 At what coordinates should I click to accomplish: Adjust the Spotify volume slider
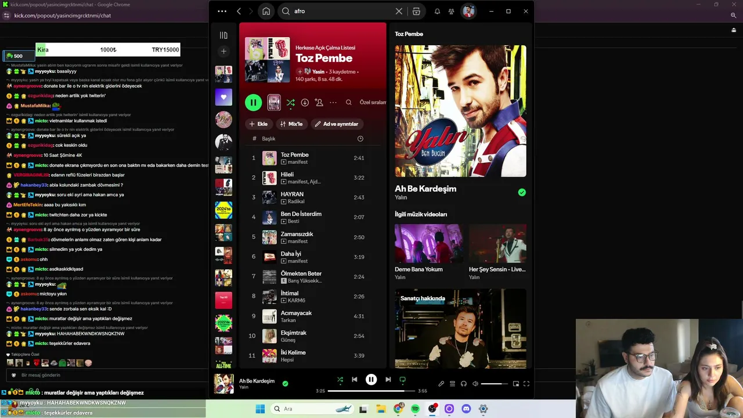(495, 384)
